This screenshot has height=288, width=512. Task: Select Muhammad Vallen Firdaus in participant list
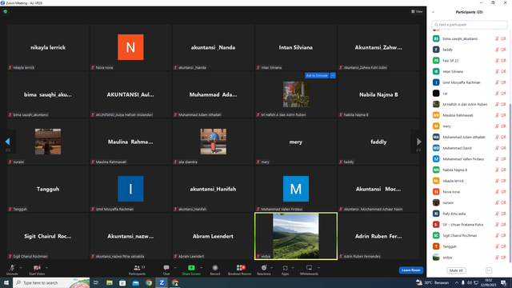(469, 159)
